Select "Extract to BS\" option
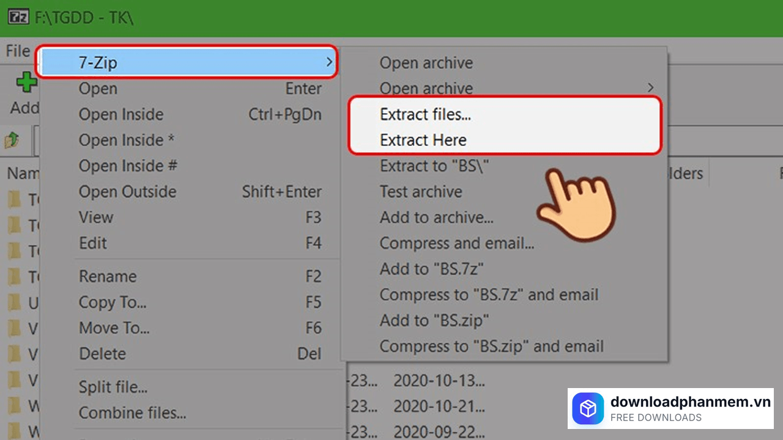The height and width of the screenshot is (440, 783). 434,166
